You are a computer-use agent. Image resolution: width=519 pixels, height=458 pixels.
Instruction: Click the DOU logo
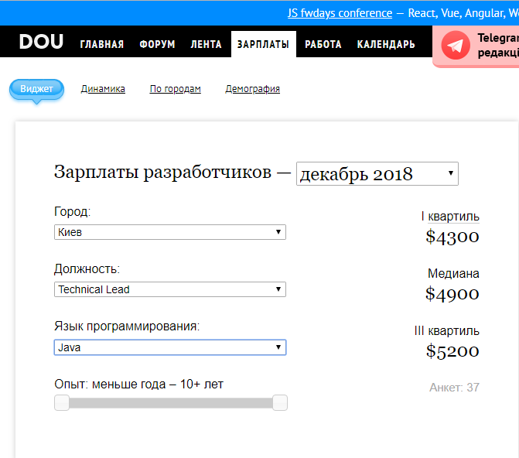(41, 42)
